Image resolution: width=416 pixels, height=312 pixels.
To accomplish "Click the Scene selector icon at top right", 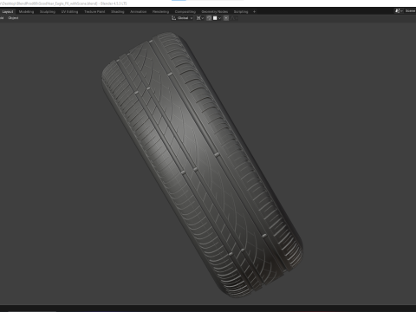I will 399,11.
